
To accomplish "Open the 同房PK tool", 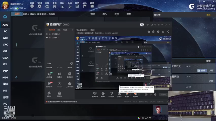I will (x=59, y=94).
